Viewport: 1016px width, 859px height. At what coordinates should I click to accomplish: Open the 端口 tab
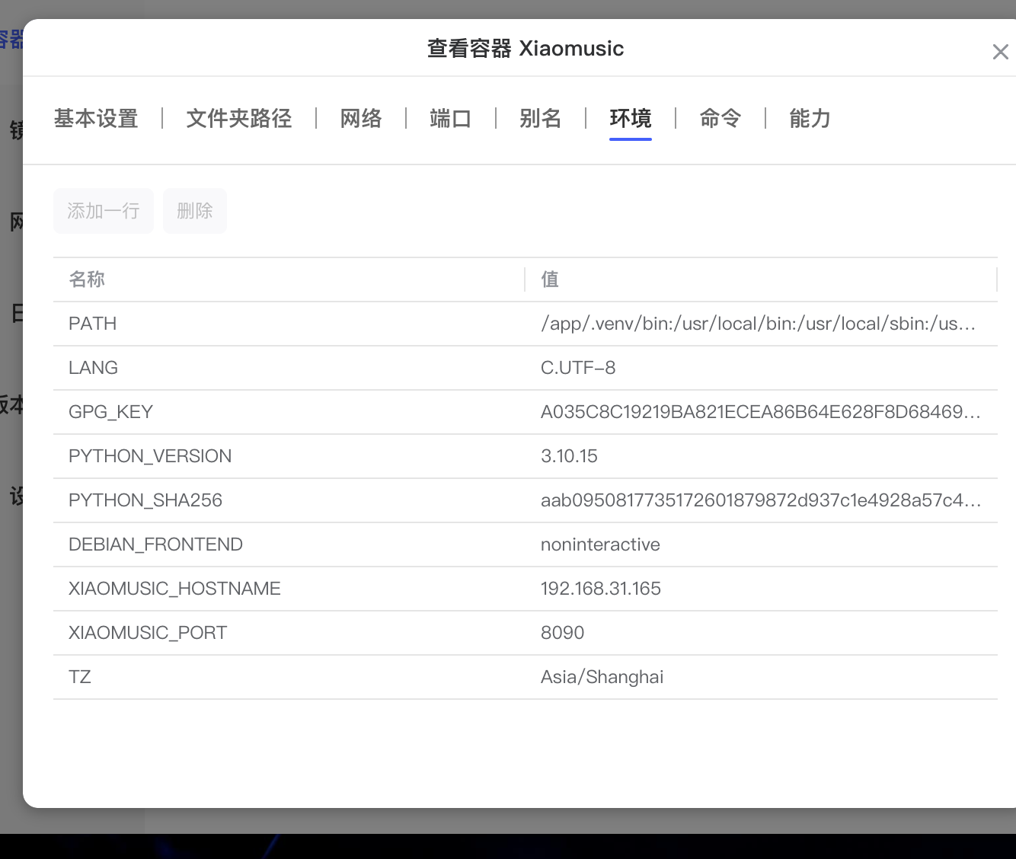pyautogui.click(x=450, y=119)
